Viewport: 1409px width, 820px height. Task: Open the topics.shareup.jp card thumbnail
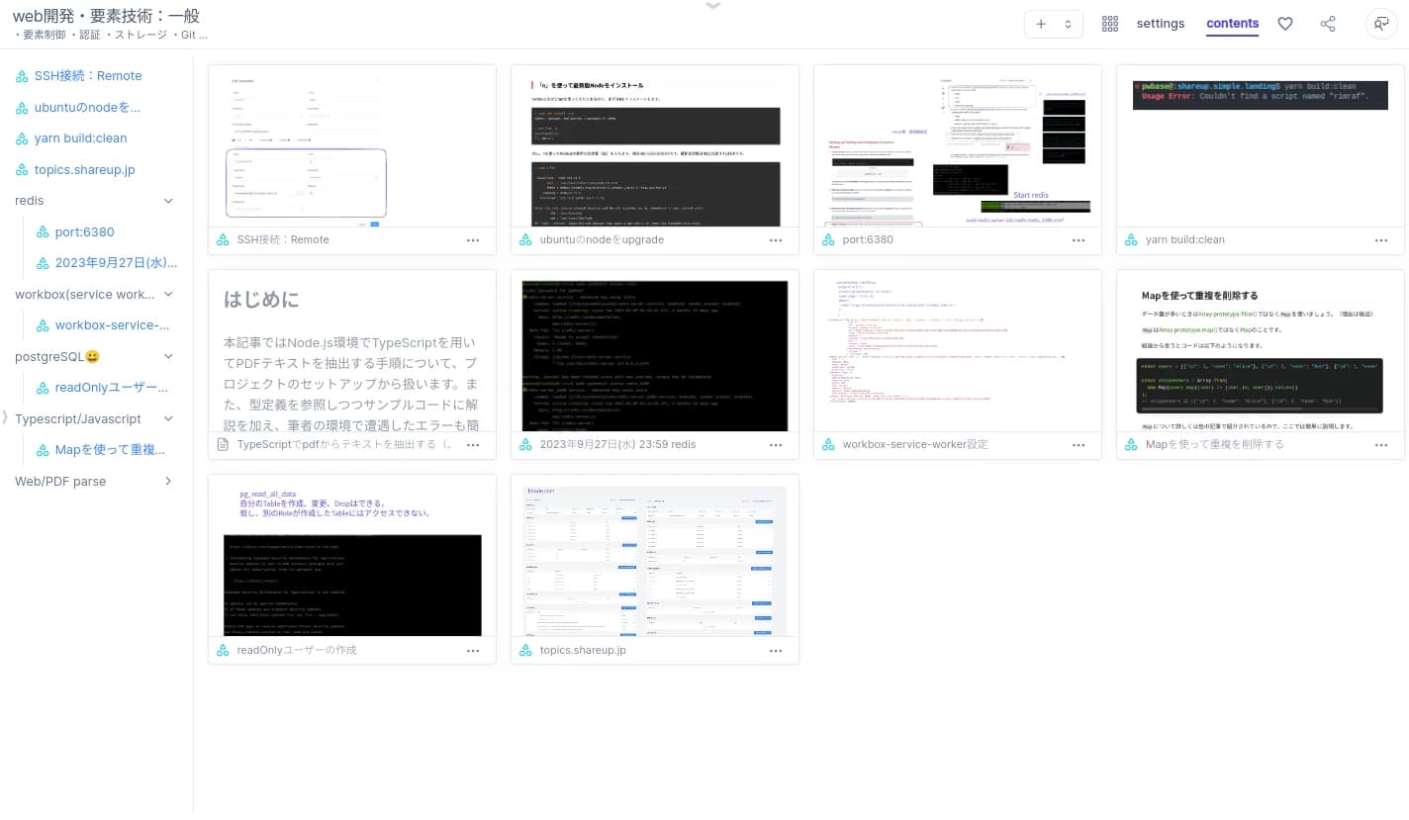655,556
